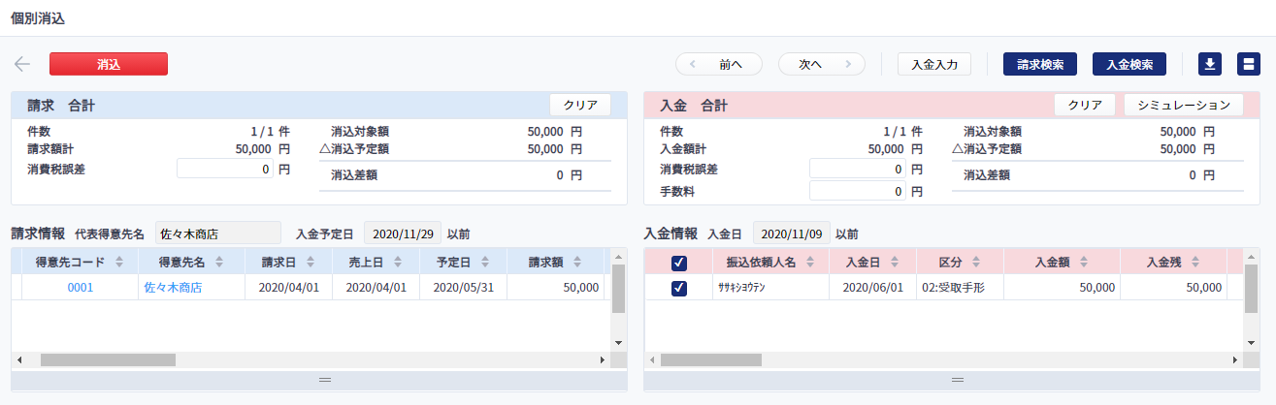Click the 入金情報 panel resize handle
Screen dimensions: 1276x405
[958, 380]
